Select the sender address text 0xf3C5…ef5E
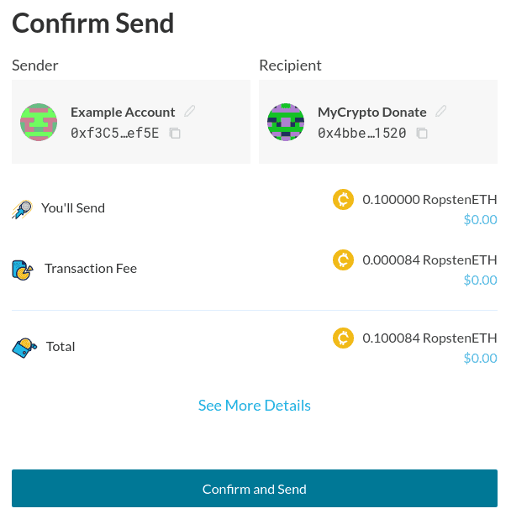 114,133
